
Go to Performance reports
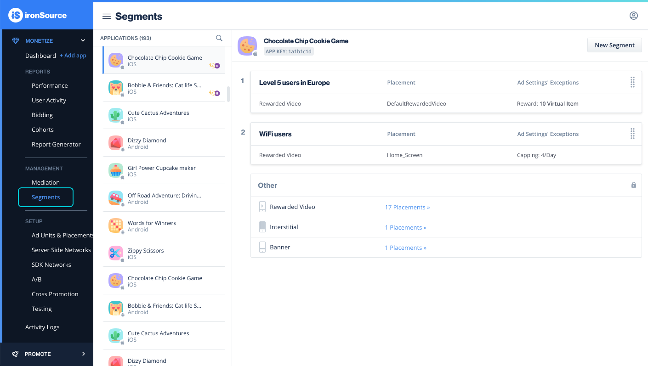click(x=50, y=85)
